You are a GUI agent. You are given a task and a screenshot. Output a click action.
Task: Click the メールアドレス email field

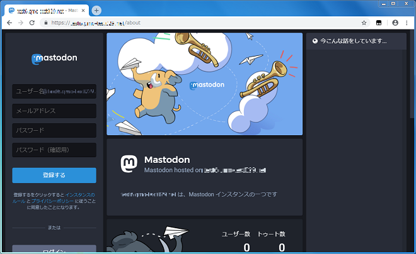pyautogui.click(x=54, y=111)
